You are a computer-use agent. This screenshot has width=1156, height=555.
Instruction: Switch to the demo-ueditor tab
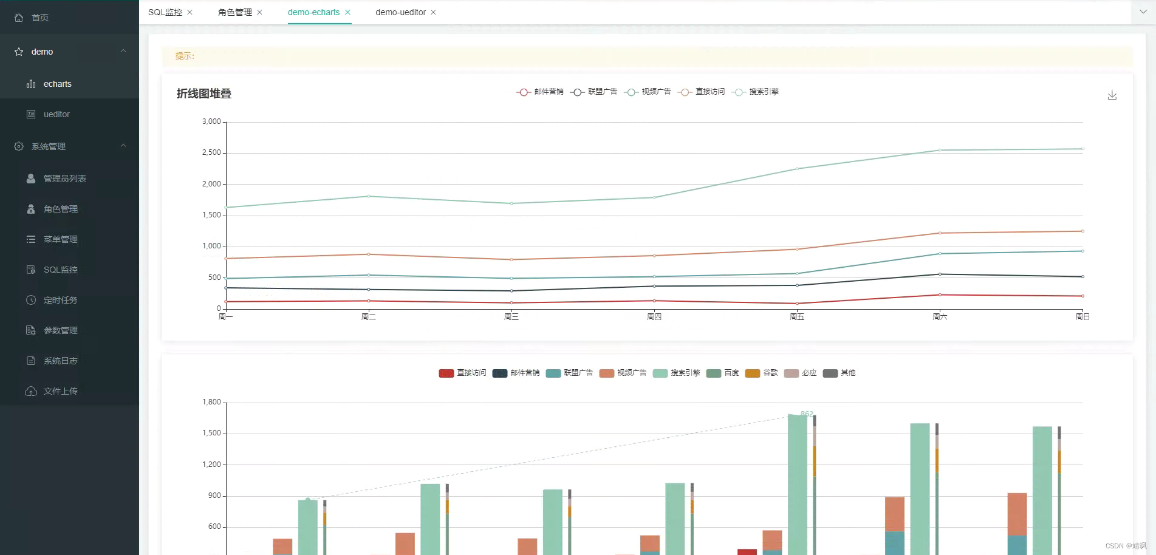(x=401, y=12)
